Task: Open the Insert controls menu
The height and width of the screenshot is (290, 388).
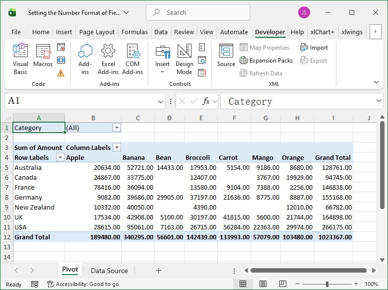Action: point(162,59)
